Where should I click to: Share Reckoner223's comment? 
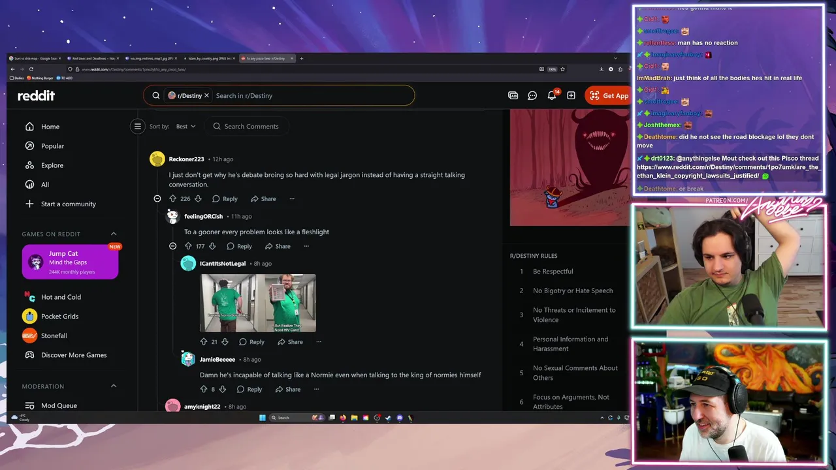[263, 198]
